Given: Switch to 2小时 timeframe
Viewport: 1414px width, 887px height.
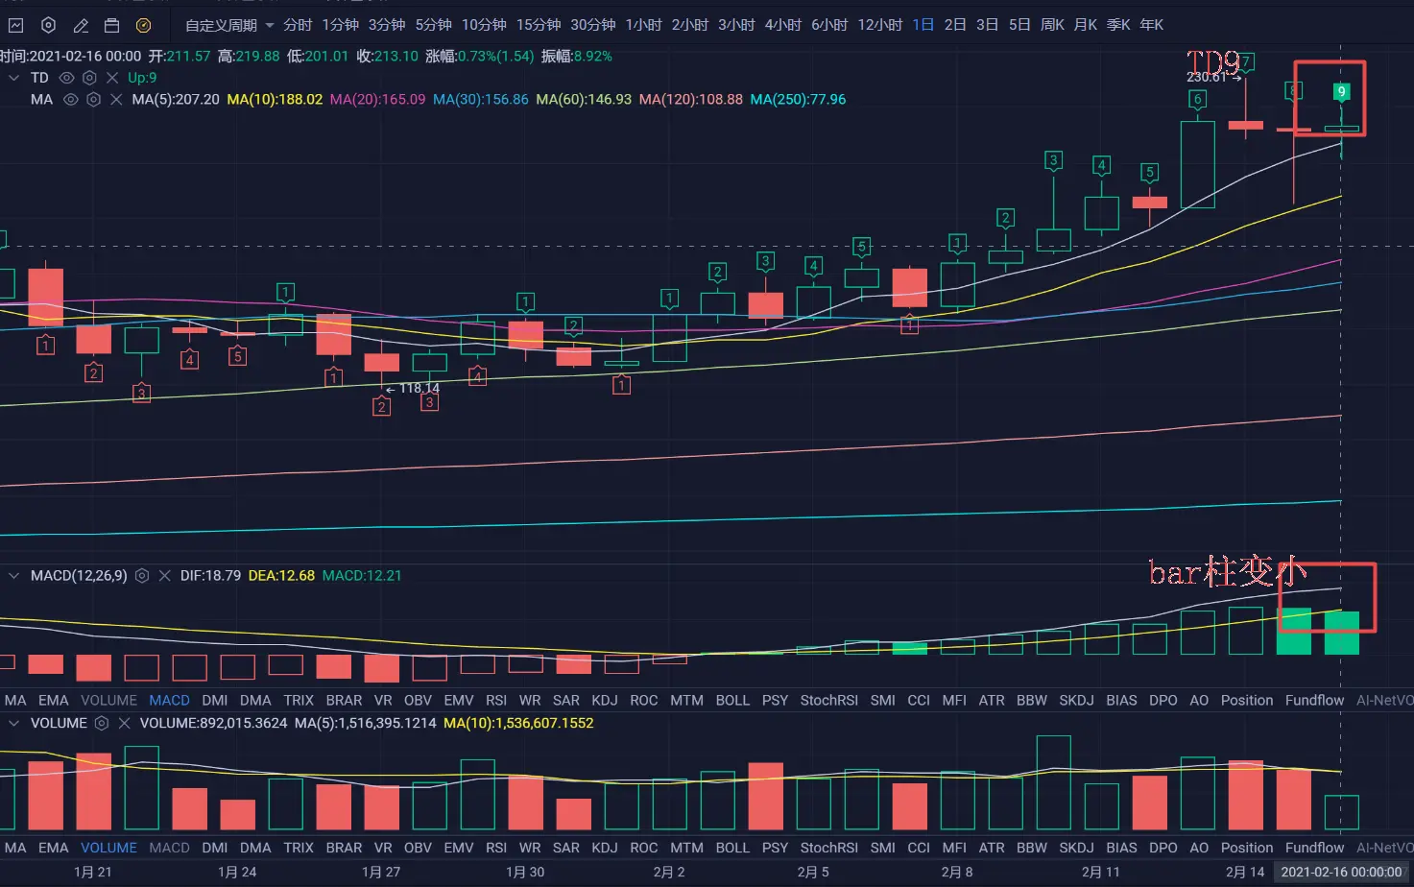Looking at the screenshot, I should 690,25.
